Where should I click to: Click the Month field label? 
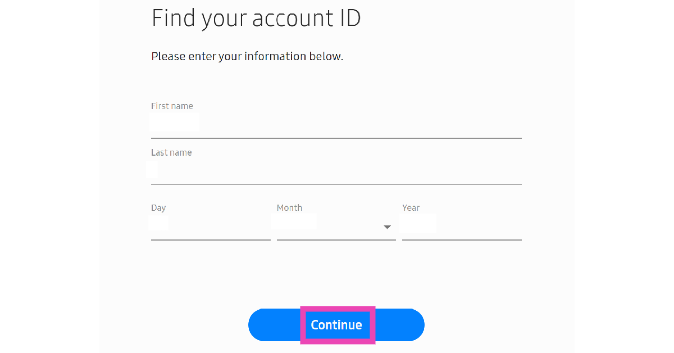coord(289,207)
